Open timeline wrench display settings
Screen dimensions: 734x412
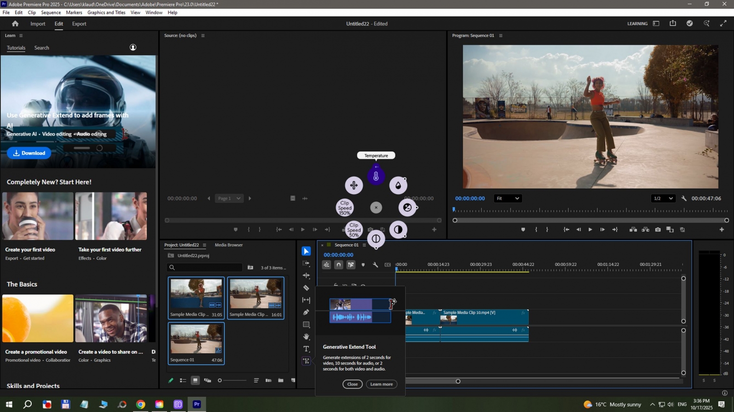coord(375,265)
